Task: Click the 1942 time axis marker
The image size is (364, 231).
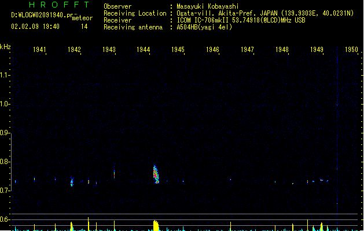Action: click(x=74, y=49)
